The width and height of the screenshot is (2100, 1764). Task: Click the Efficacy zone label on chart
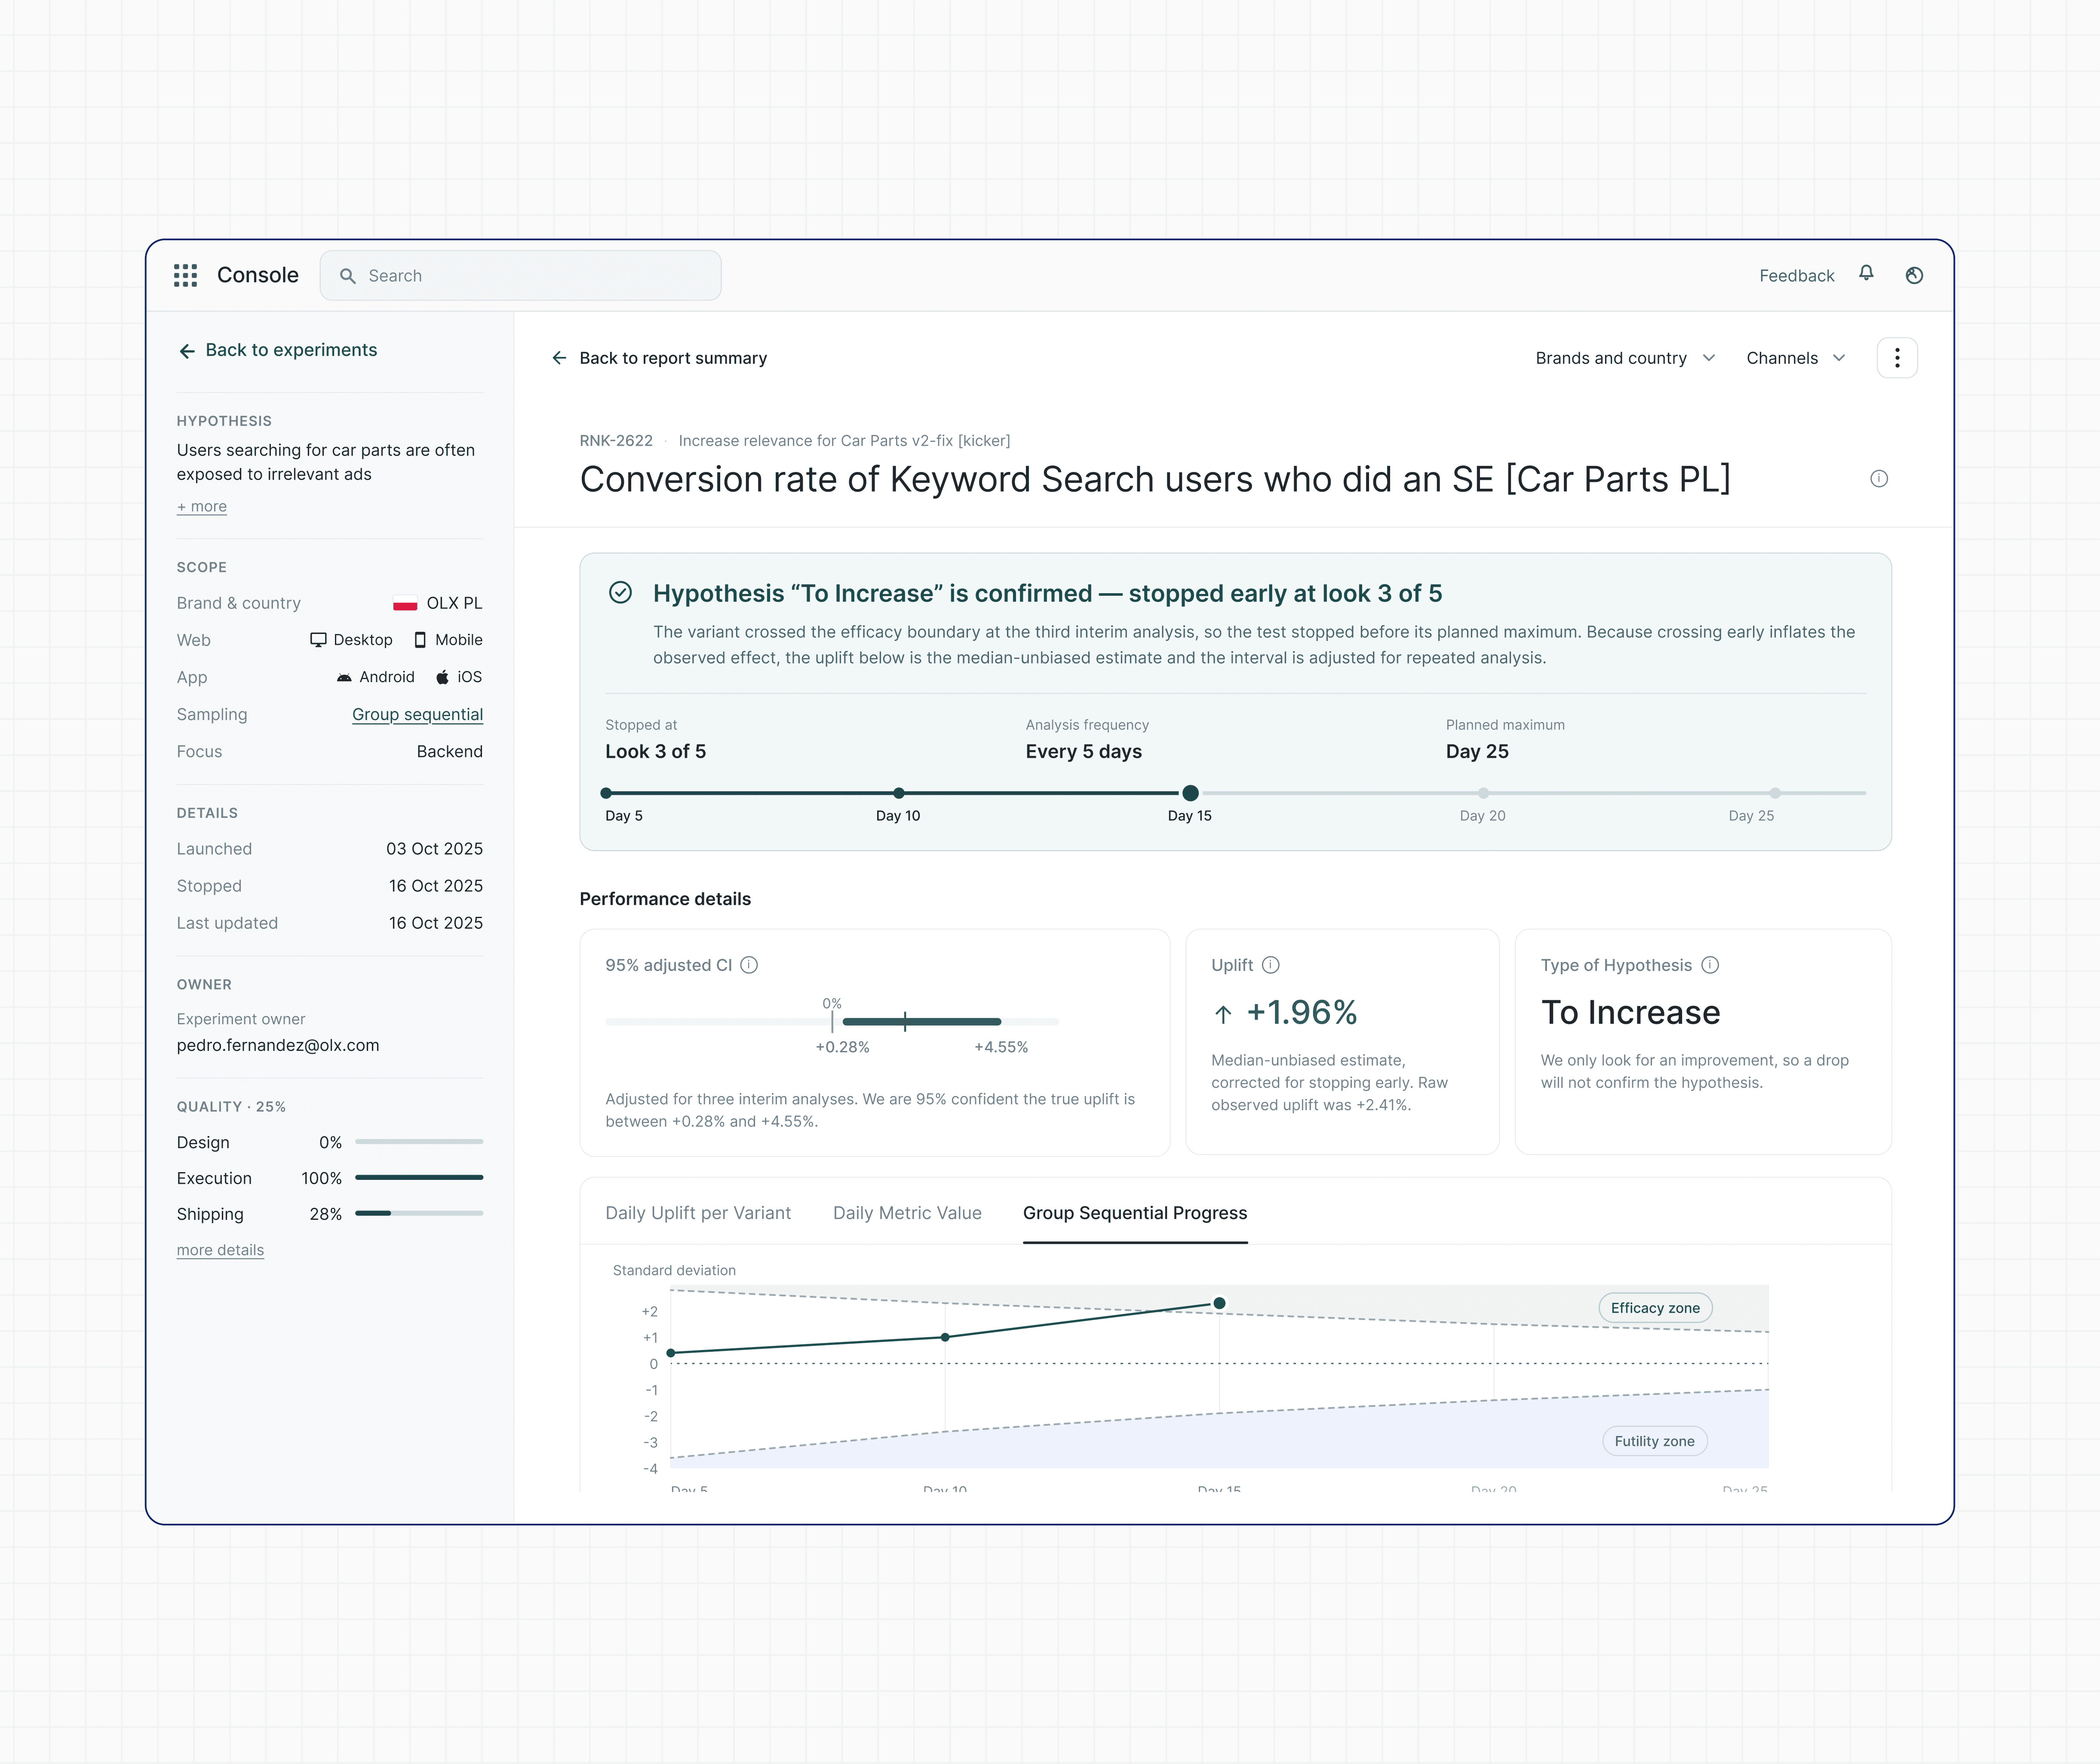tap(1656, 1308)
